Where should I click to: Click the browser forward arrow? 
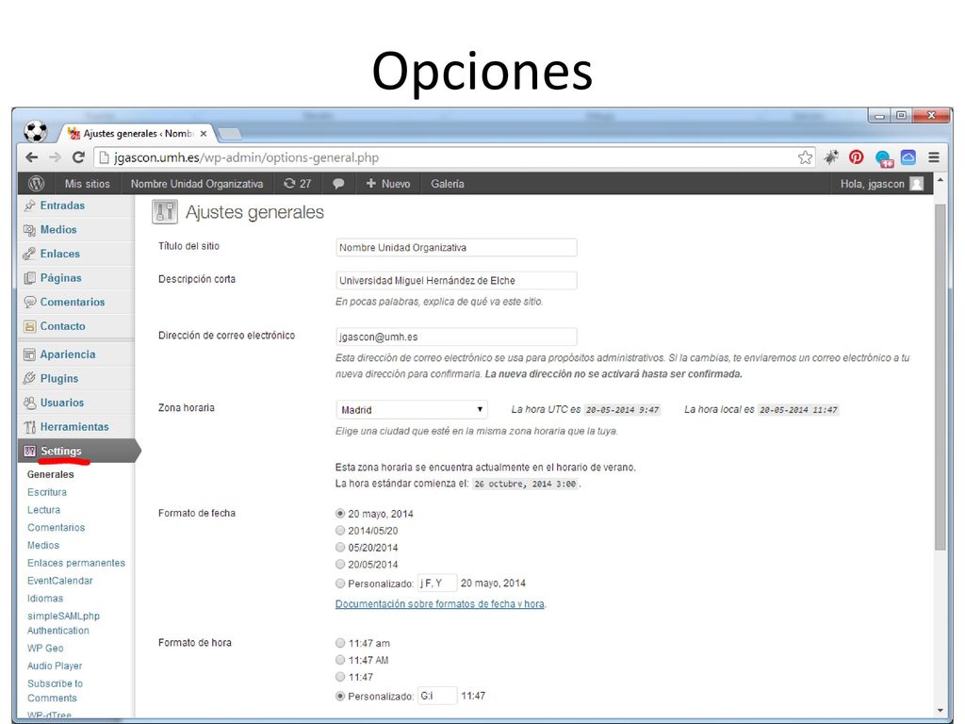55,157
